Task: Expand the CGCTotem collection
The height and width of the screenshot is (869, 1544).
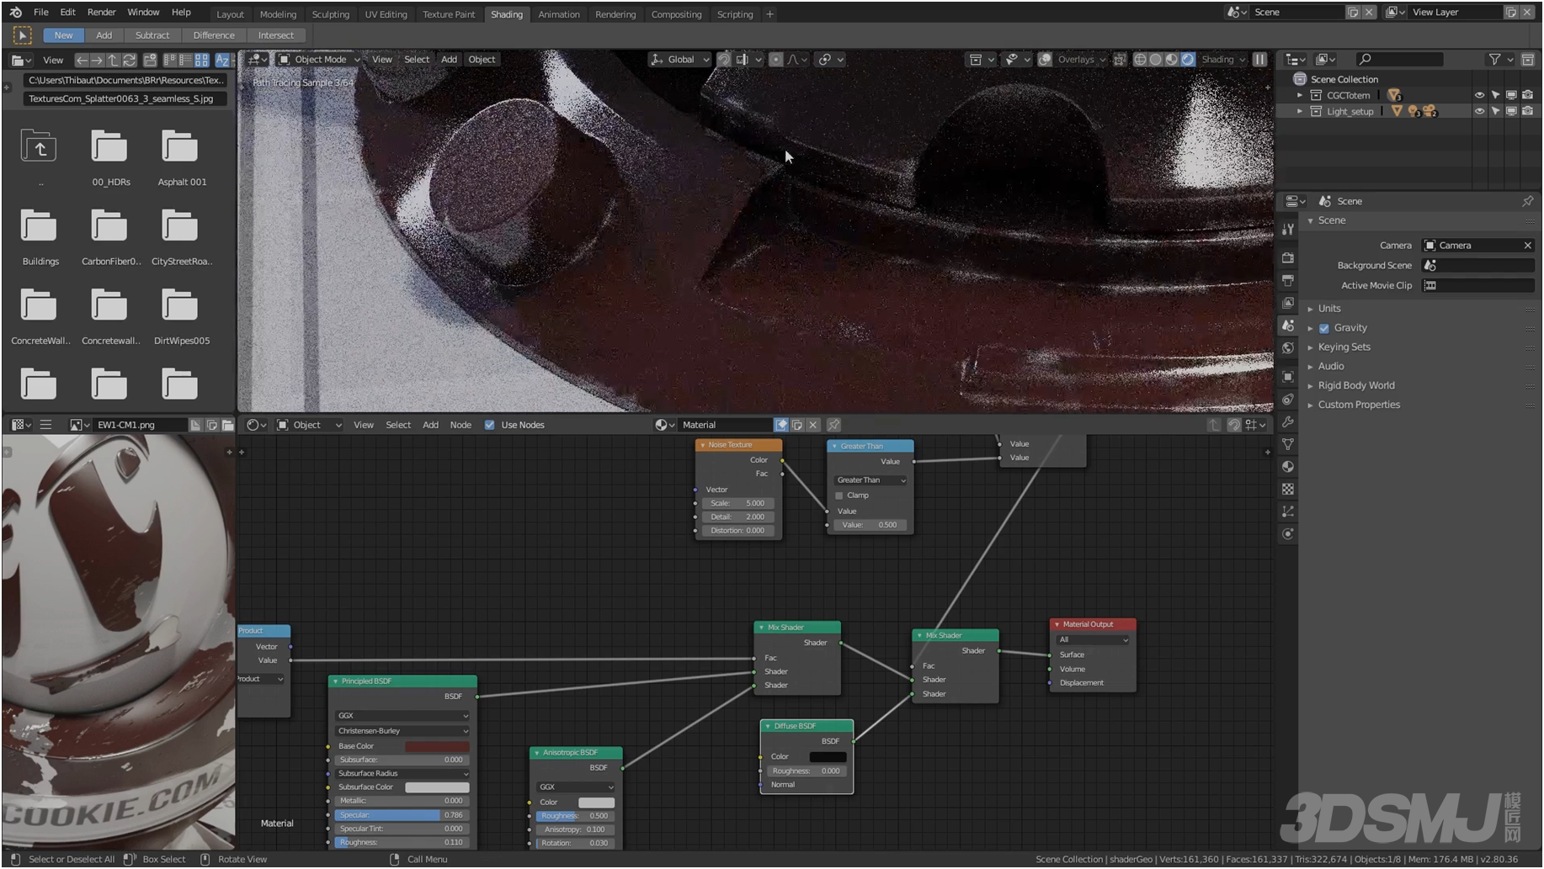Action: click(1300, 95)
